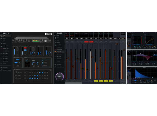Select OUTPUT in the 828 home window sidebar

coord(4,43)
